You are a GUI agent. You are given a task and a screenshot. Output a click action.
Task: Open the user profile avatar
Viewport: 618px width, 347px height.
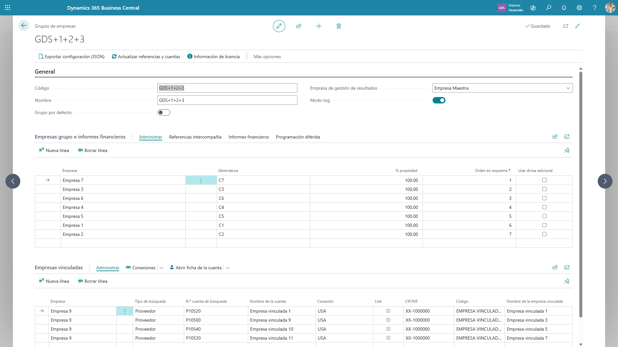click(x=610, y=8)
